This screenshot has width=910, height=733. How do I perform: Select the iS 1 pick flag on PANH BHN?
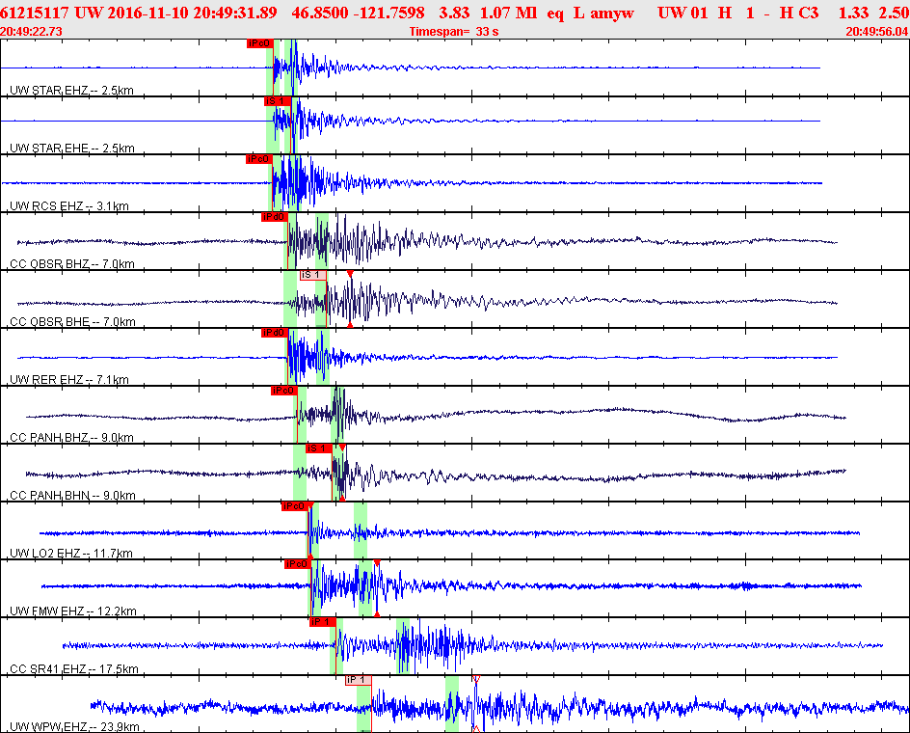pos(319,448)
